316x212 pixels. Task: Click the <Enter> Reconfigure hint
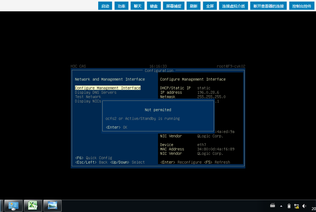(x=181, y=162)
